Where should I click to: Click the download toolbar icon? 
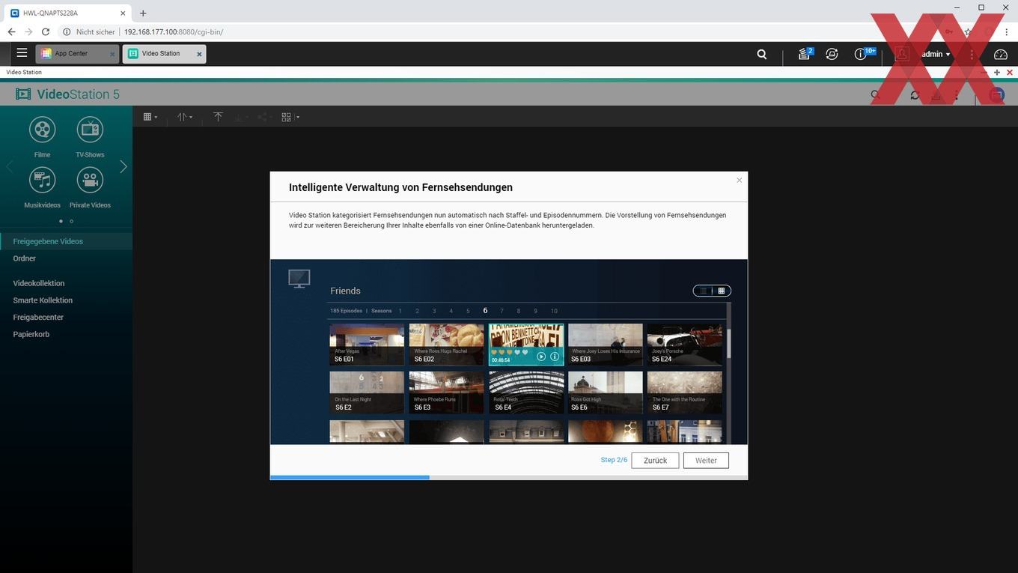[240, 117]
